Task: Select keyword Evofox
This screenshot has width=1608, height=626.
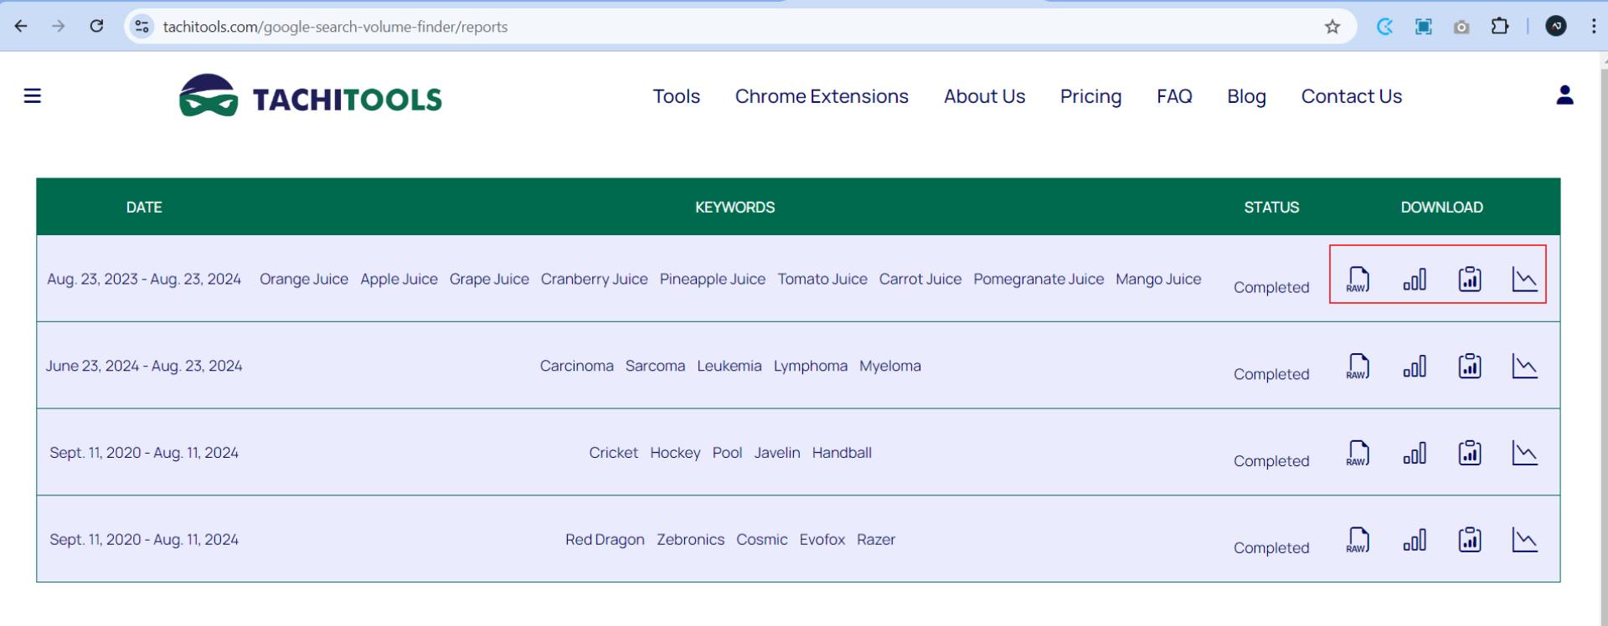Action: [x=822, y=540]
